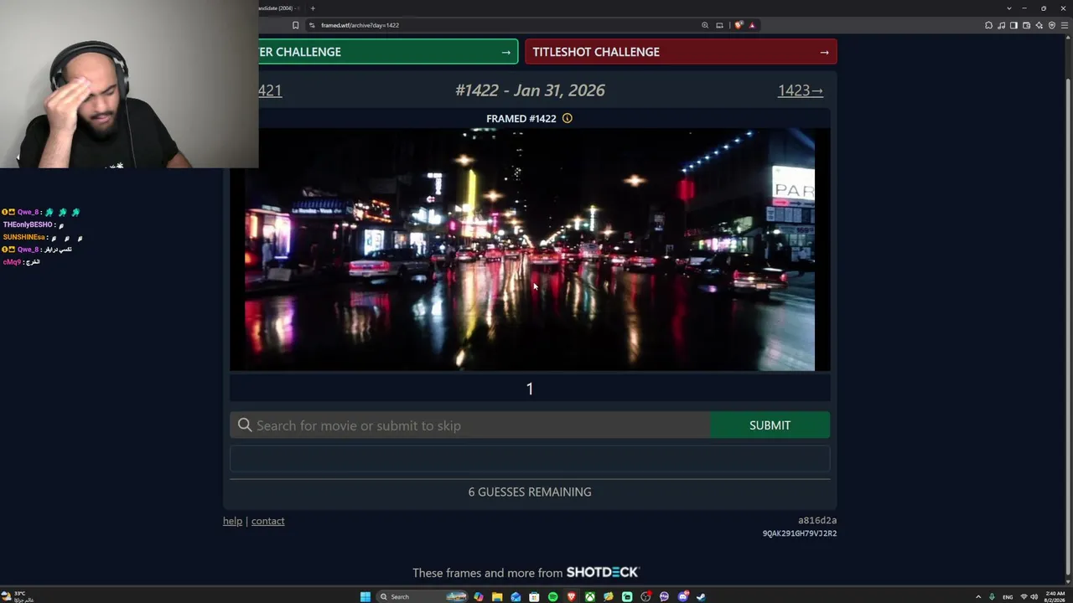This screenshot has height=603, width=1073.
Task: Open the Wi-Fi network tray icon
Action: coord(1024,596)
